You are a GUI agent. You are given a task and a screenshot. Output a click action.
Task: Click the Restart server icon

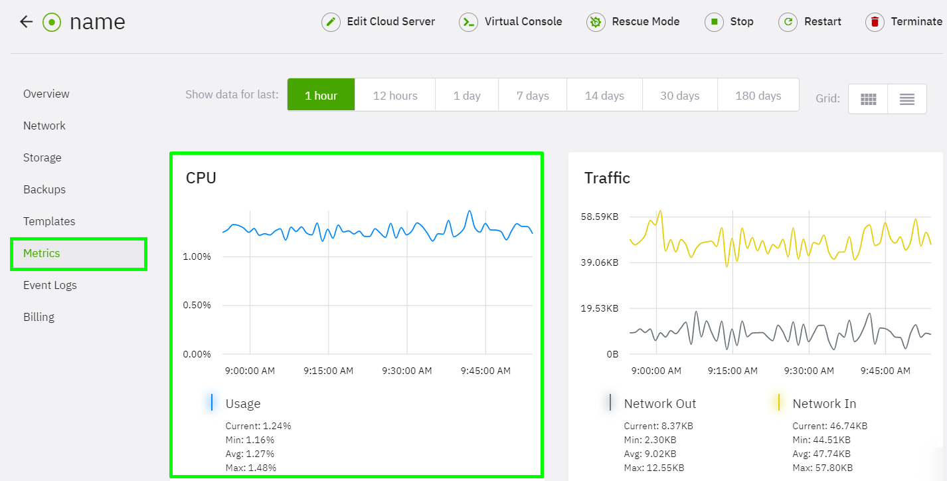tap(788, 21)
